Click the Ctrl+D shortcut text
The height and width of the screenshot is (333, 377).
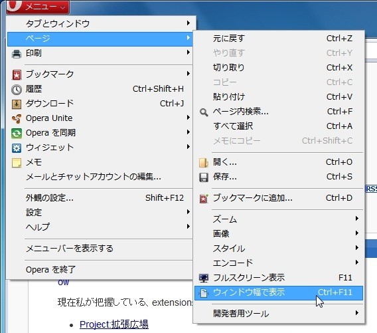coord(339,198)
